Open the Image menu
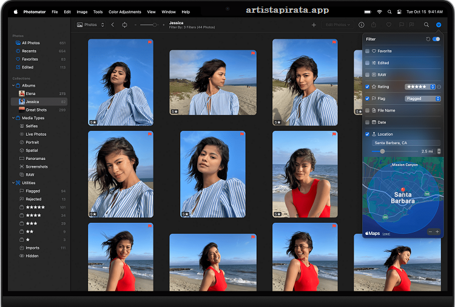This screenshot has width=455, height=307. tap(82, 12)
